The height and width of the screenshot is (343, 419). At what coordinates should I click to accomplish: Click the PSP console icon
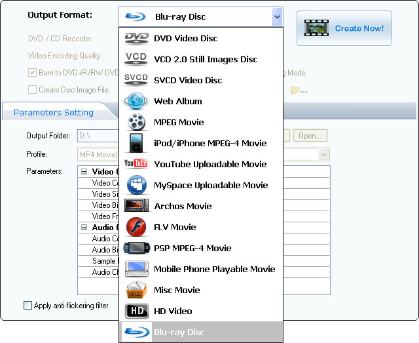click(x=136, y=248)
